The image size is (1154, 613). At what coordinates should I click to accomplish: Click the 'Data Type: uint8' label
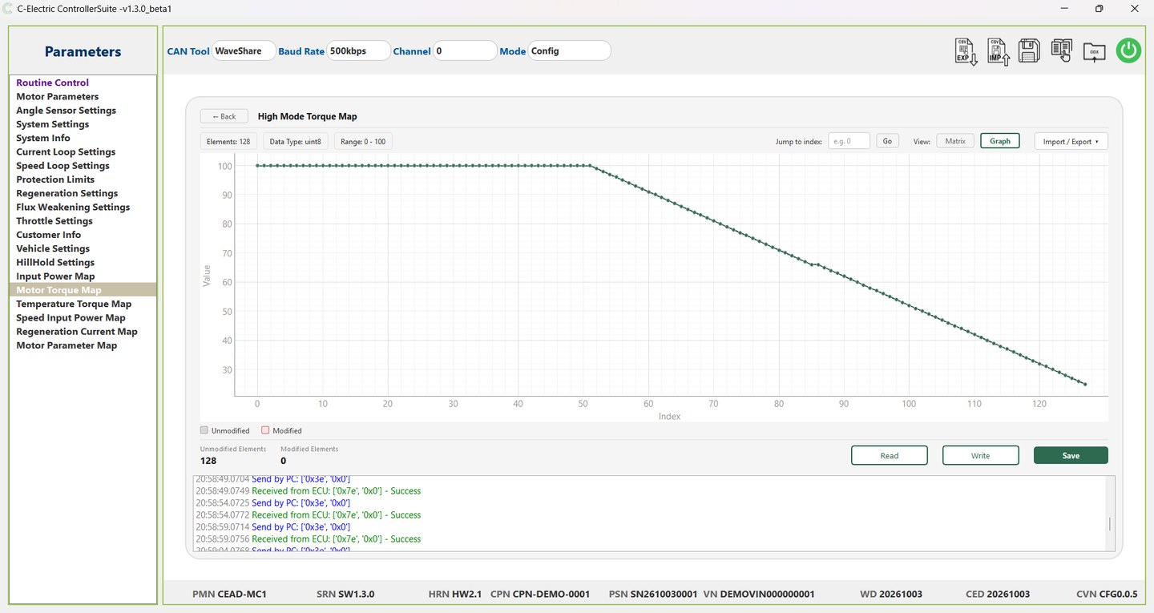pyautogui.click(x=296, y=141)
